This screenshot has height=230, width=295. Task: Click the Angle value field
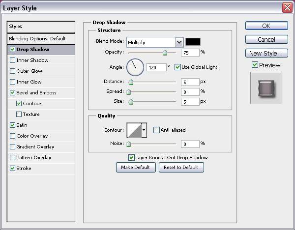click(x=156, y=67)
